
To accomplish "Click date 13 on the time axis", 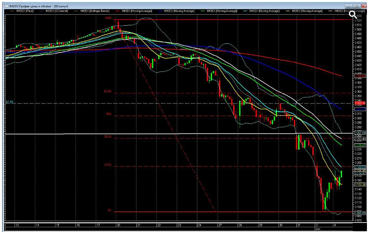I will pos(17,225).
